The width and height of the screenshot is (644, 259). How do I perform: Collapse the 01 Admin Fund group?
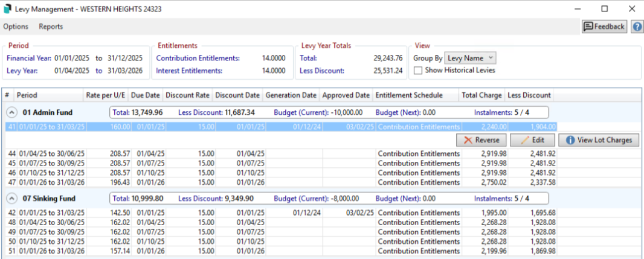[x=12, y=112]
